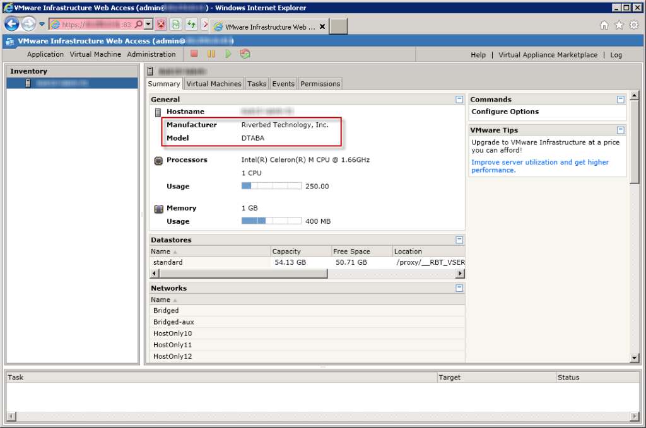Collapse the Datastores panel
Viewport: 646px width, 428px height.
(x=459, y=240)
